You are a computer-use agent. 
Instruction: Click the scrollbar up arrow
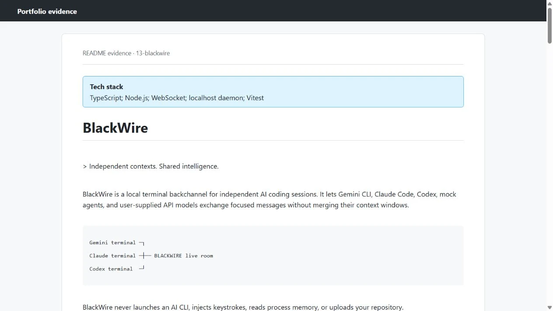[550, 3]
